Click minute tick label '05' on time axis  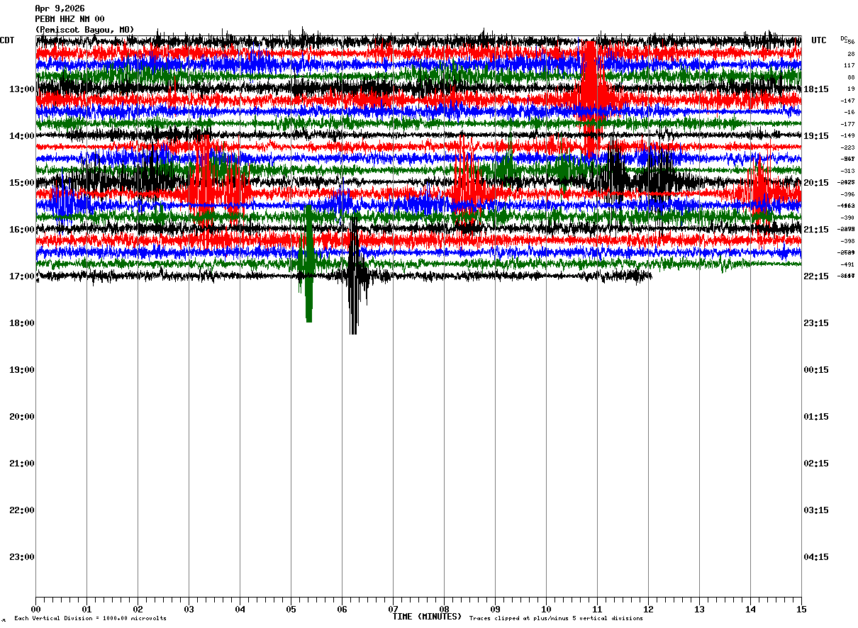pos(291,610)
